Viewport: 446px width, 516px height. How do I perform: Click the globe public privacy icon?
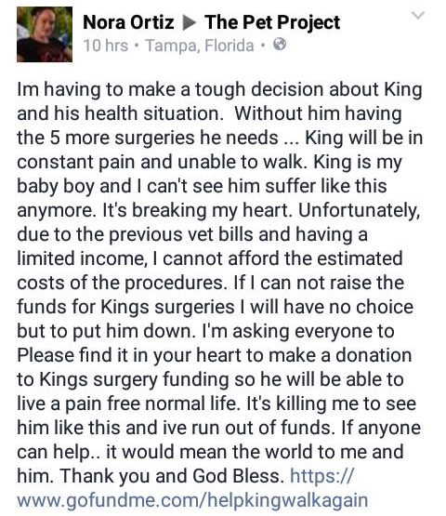click(x=280, y=44)
